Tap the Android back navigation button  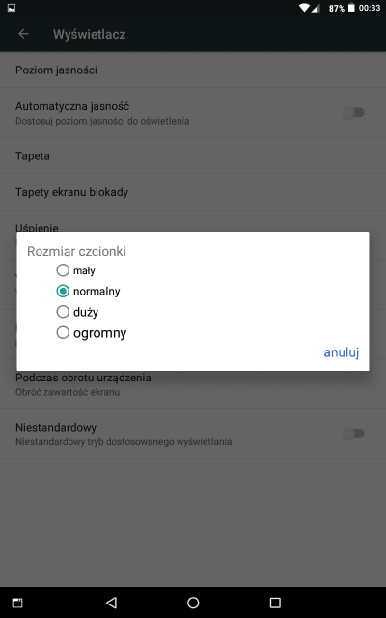point(112,603)
